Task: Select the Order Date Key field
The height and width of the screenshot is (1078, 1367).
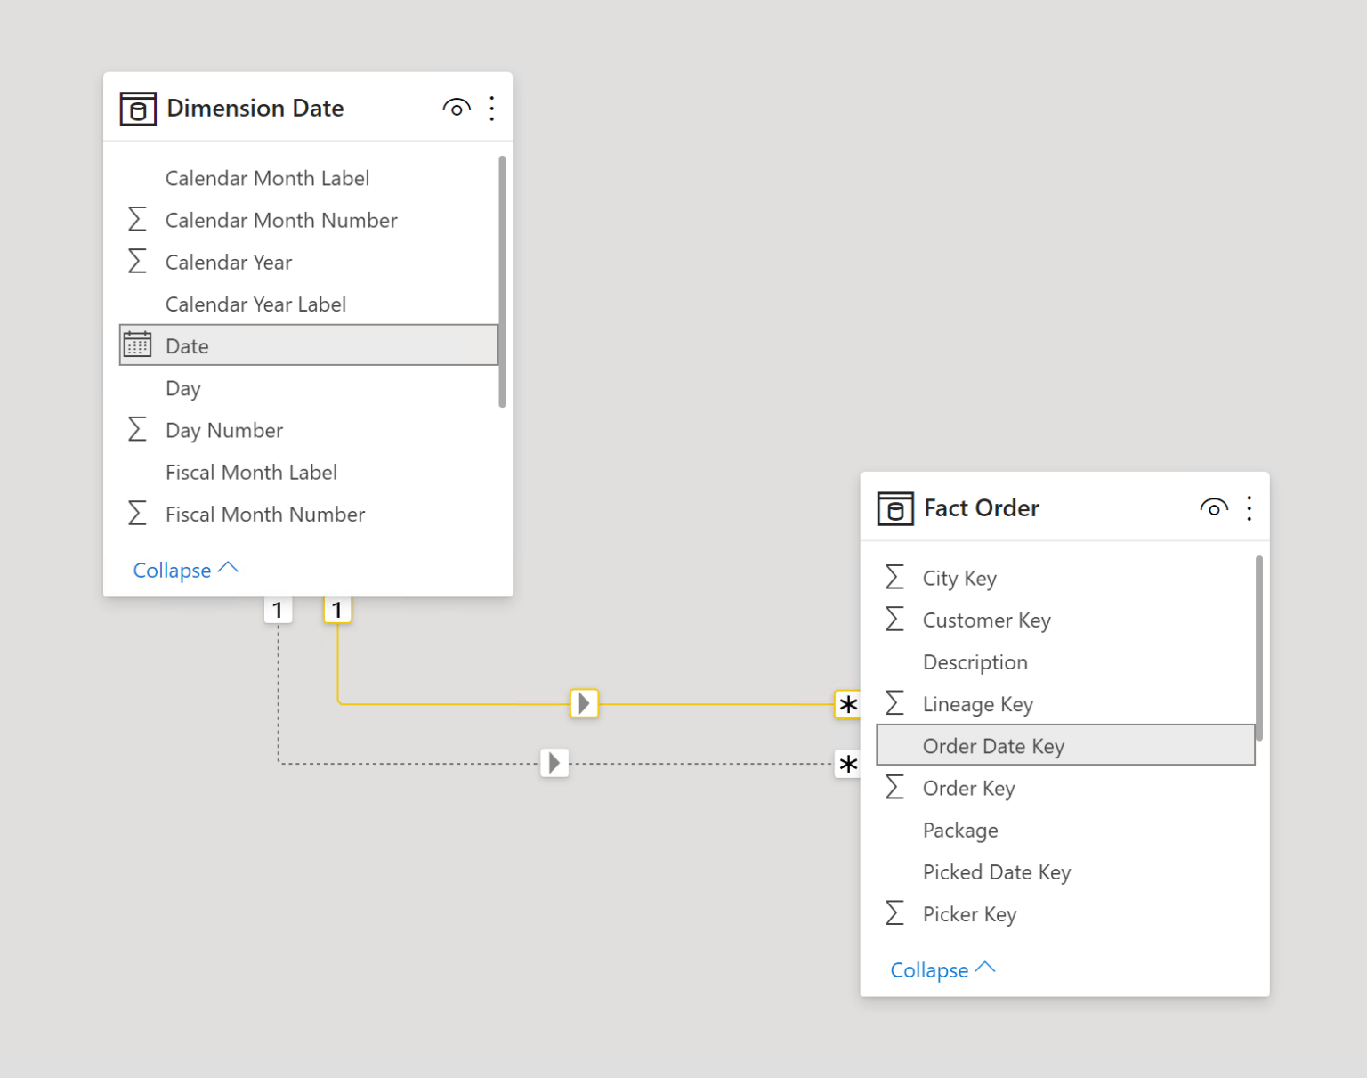Action: (x=993, y=746)
